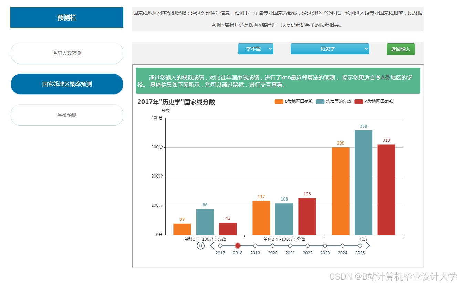The height and width of the screenshot is (284, 458).
Task: Select 2017 on the year timeline
Action: pos(220,246)
